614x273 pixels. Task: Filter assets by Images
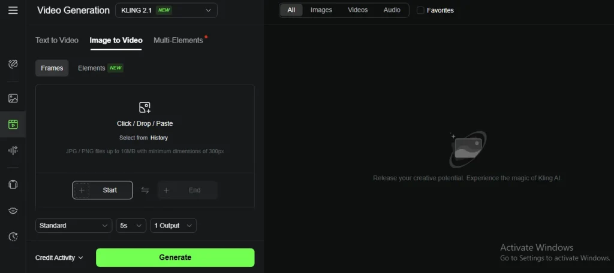click(x=321, y=10)
